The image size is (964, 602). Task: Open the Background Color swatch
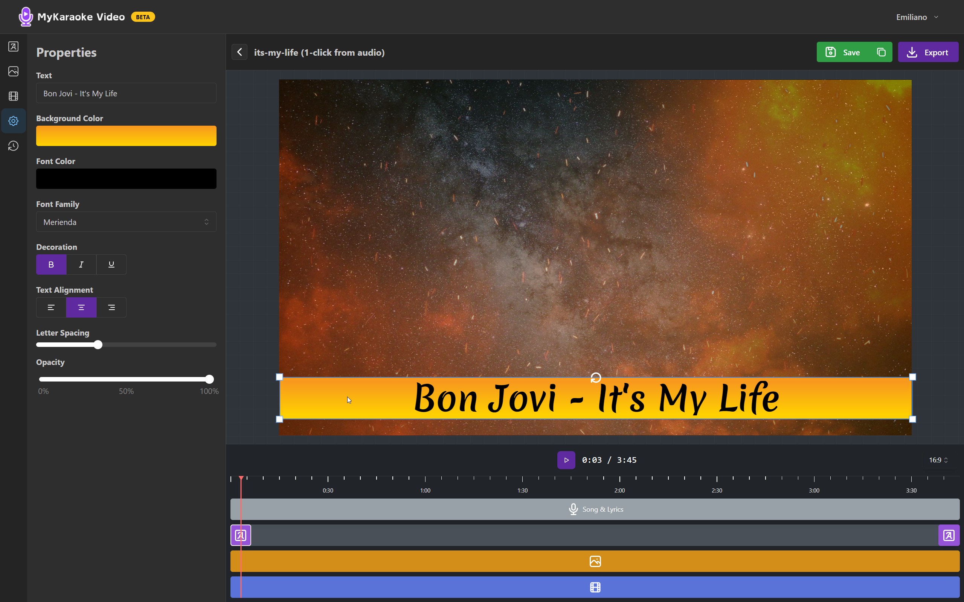point(126,136)
